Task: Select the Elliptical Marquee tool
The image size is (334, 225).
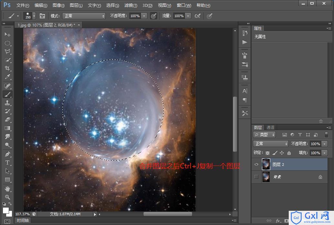Action: point(7,43)
